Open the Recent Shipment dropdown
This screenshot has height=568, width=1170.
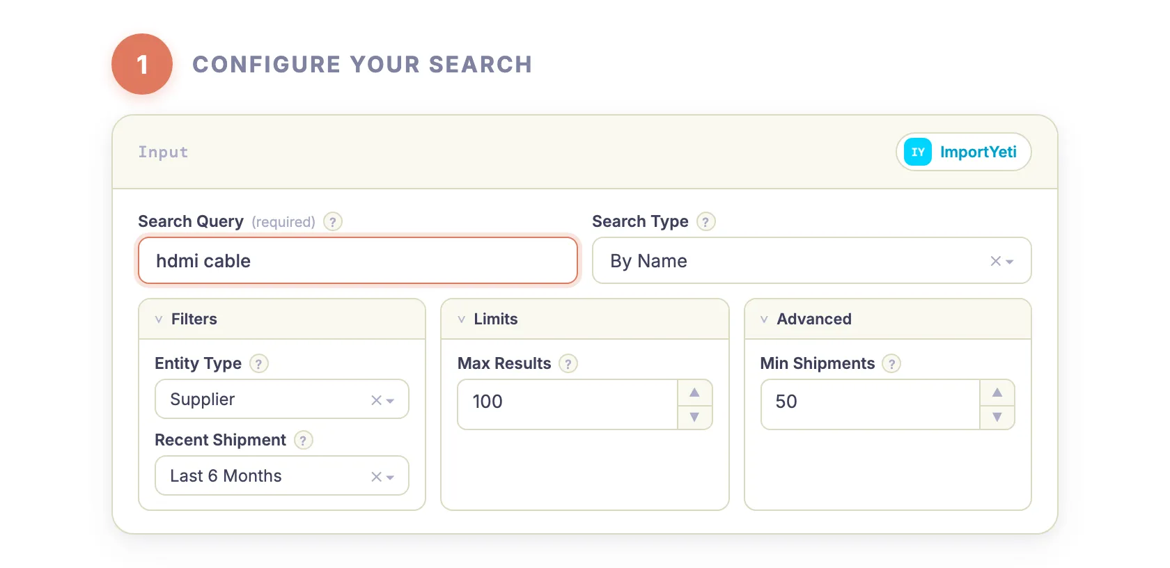point(391,476)
